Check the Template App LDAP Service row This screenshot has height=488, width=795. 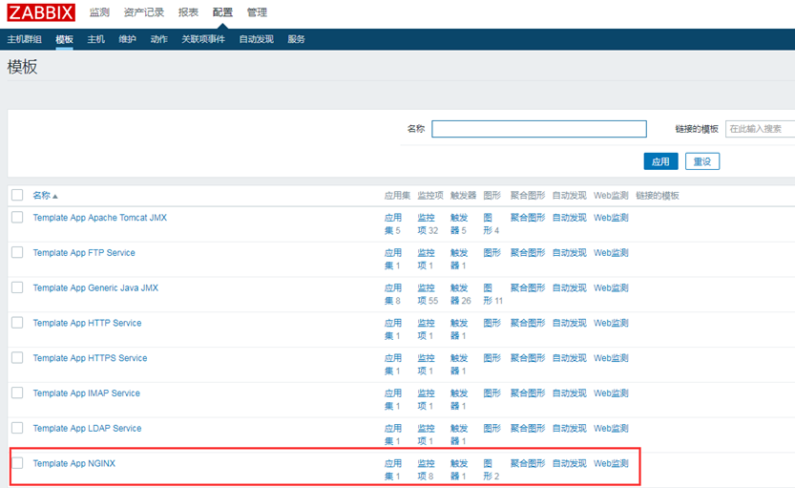[x=17, y=428]
